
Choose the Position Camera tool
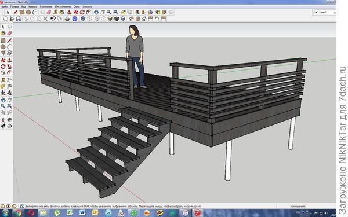(x=3, y=120)
